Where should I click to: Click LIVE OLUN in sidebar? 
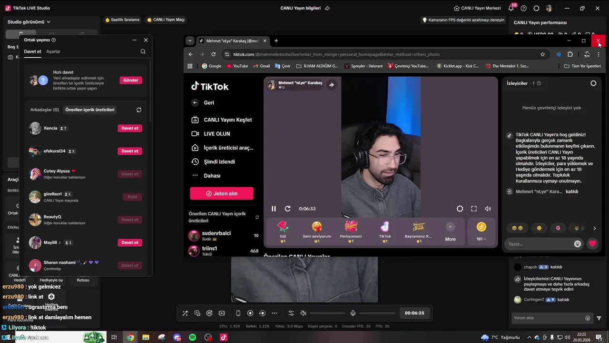click(x=211, y=134)
